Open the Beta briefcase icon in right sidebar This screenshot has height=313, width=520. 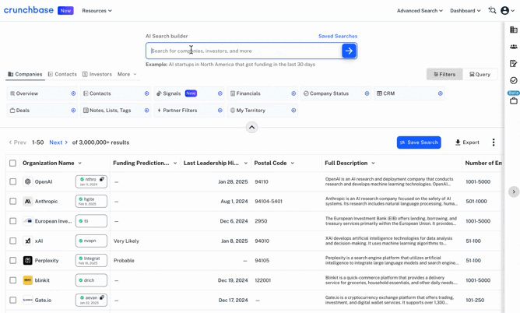coord(513,100)
